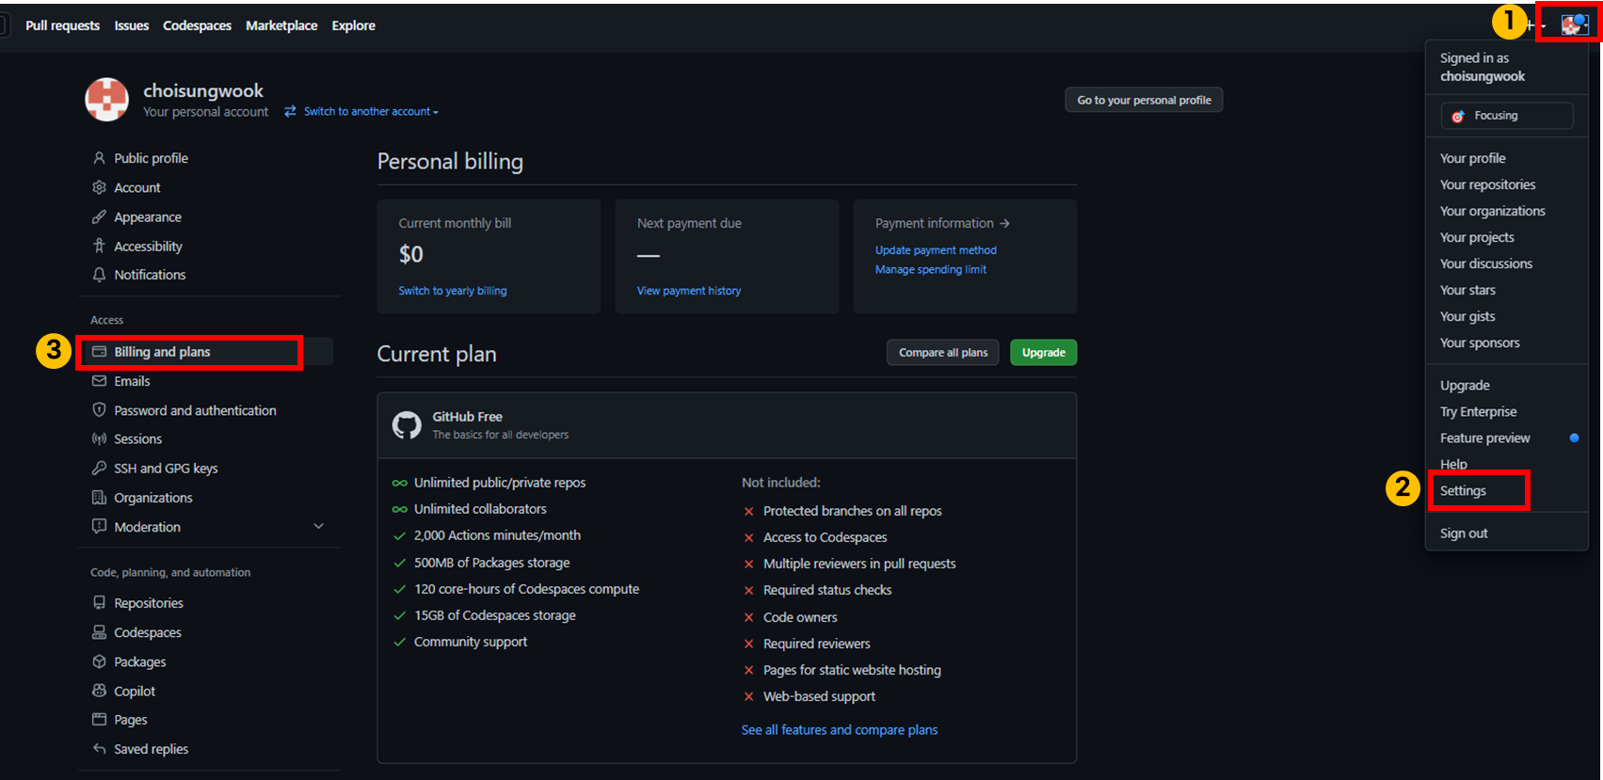Image resolution: width=1603 pixels, height=780 pixels.
Task: Click the Saved replies arrow icon
Action: click(x=99, y=749)
